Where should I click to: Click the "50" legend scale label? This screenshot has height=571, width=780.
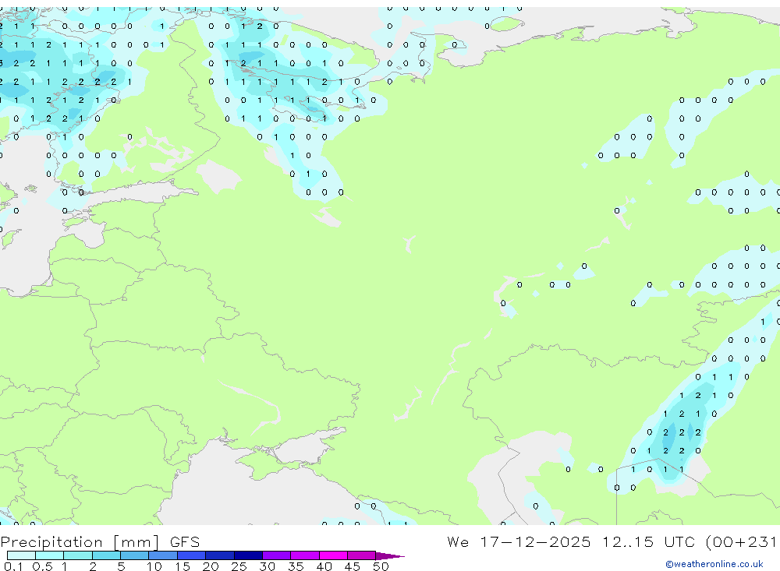point(381,566)
